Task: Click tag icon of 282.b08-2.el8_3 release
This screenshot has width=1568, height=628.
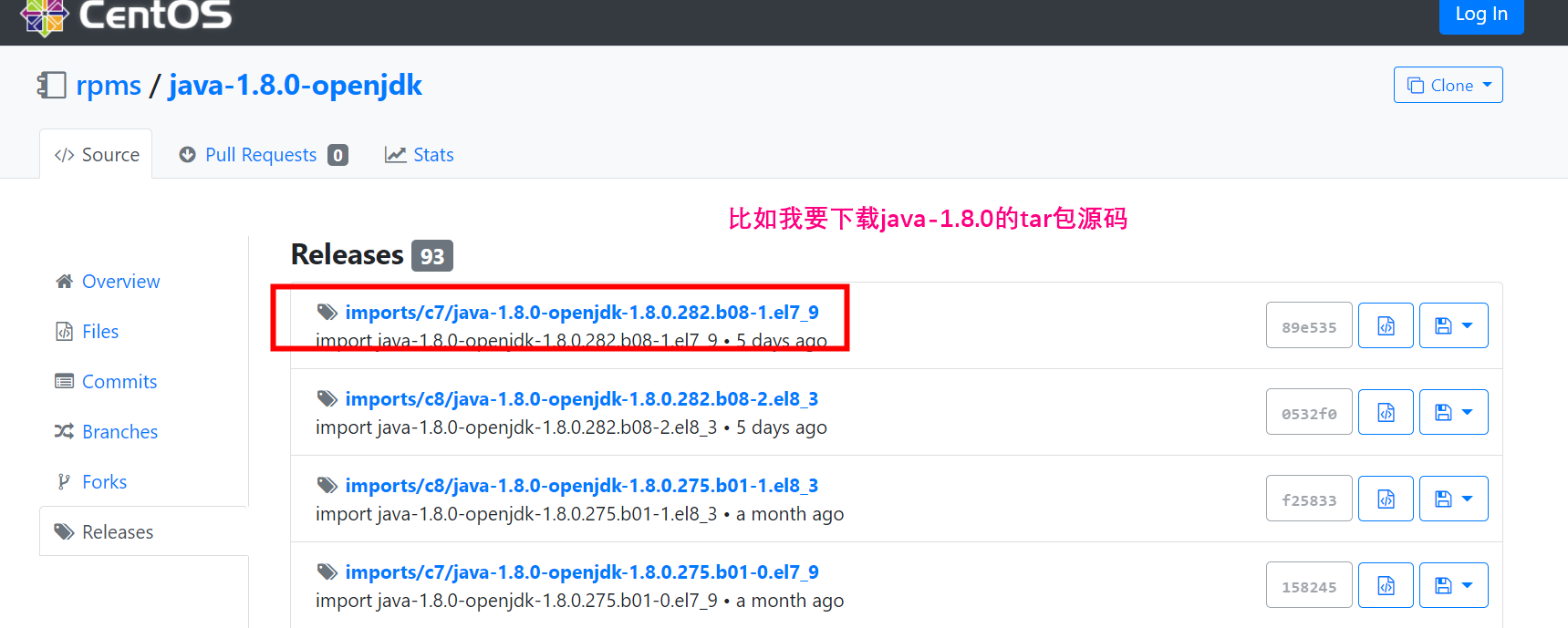Action: coord(327,399)
